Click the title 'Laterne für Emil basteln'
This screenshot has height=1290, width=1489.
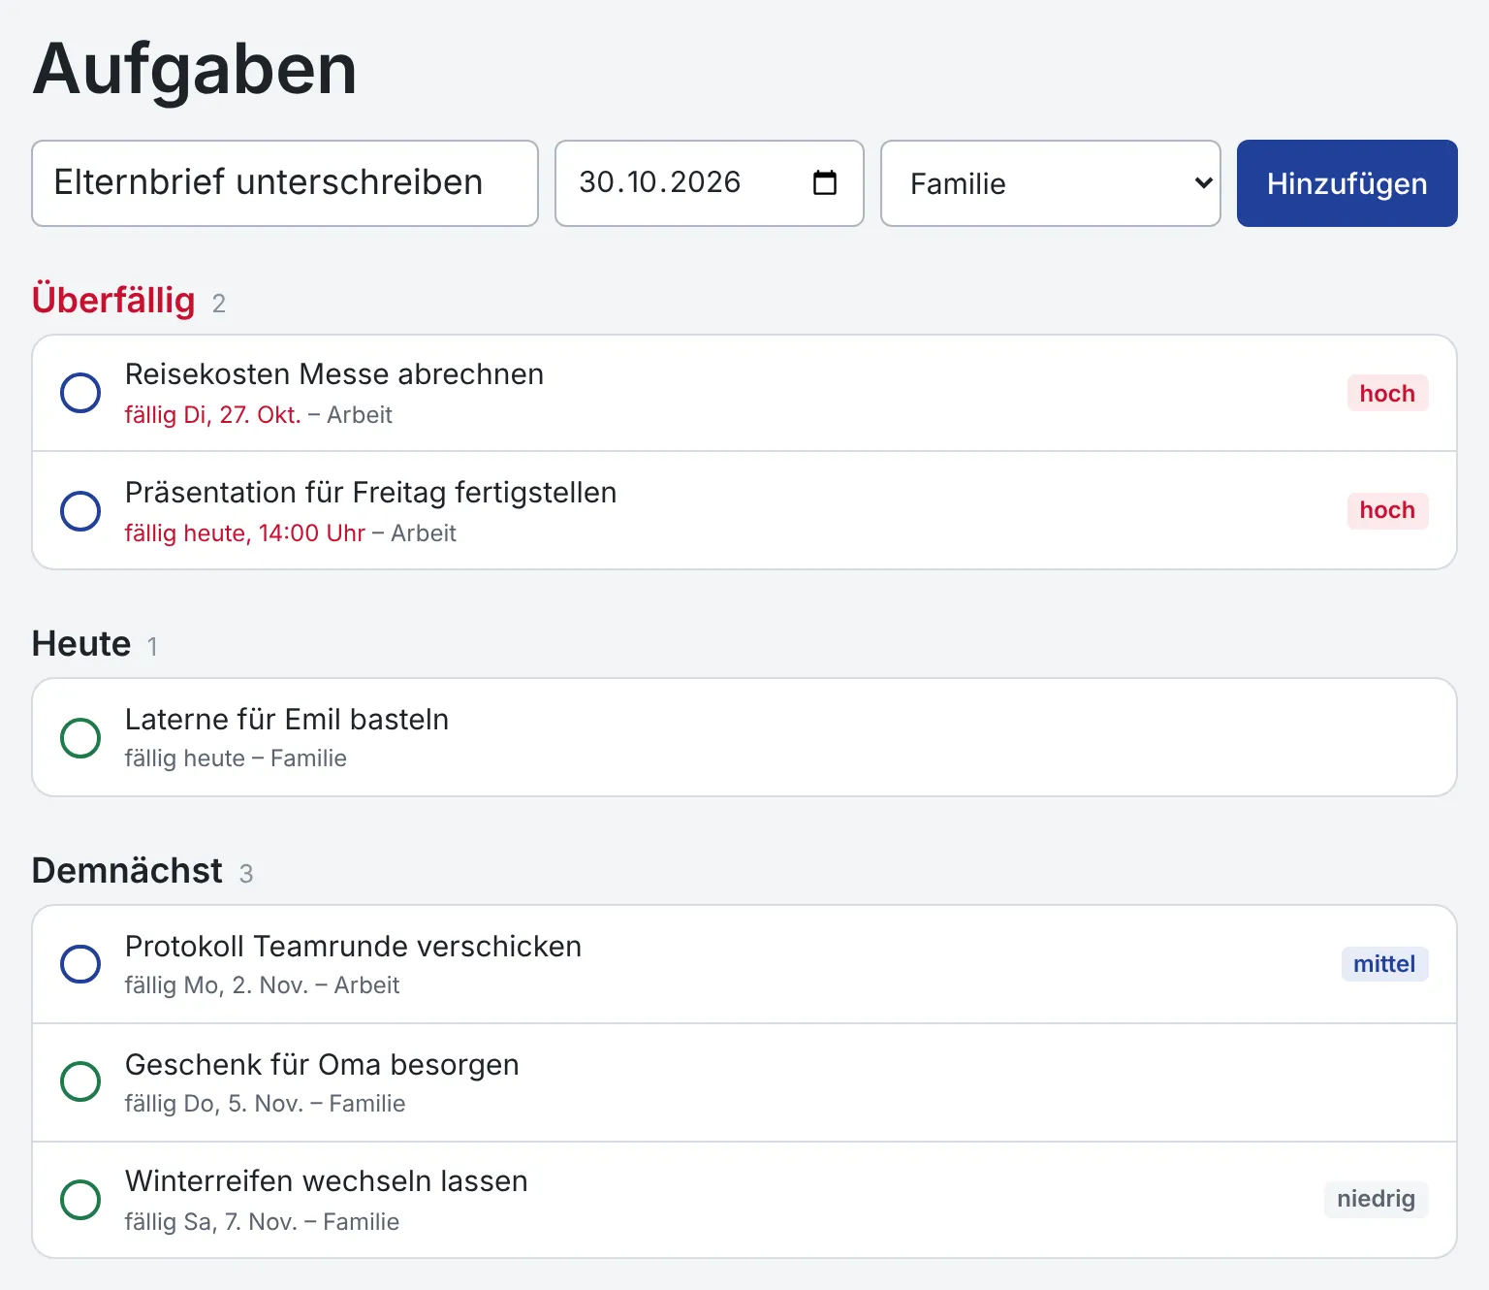click(287, 720)
